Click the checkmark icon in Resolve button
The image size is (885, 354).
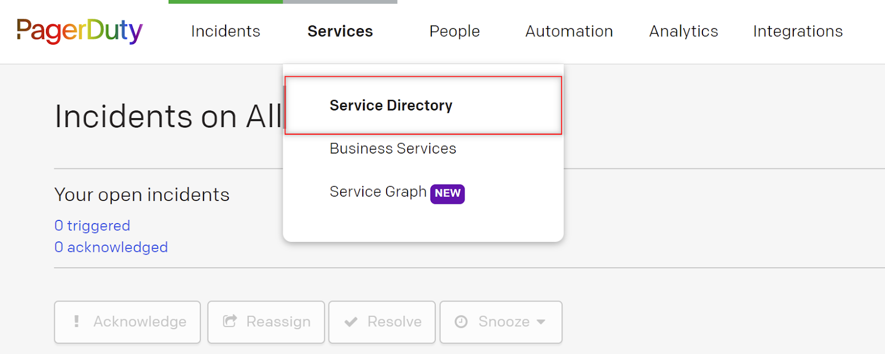[x=351, y=322]
